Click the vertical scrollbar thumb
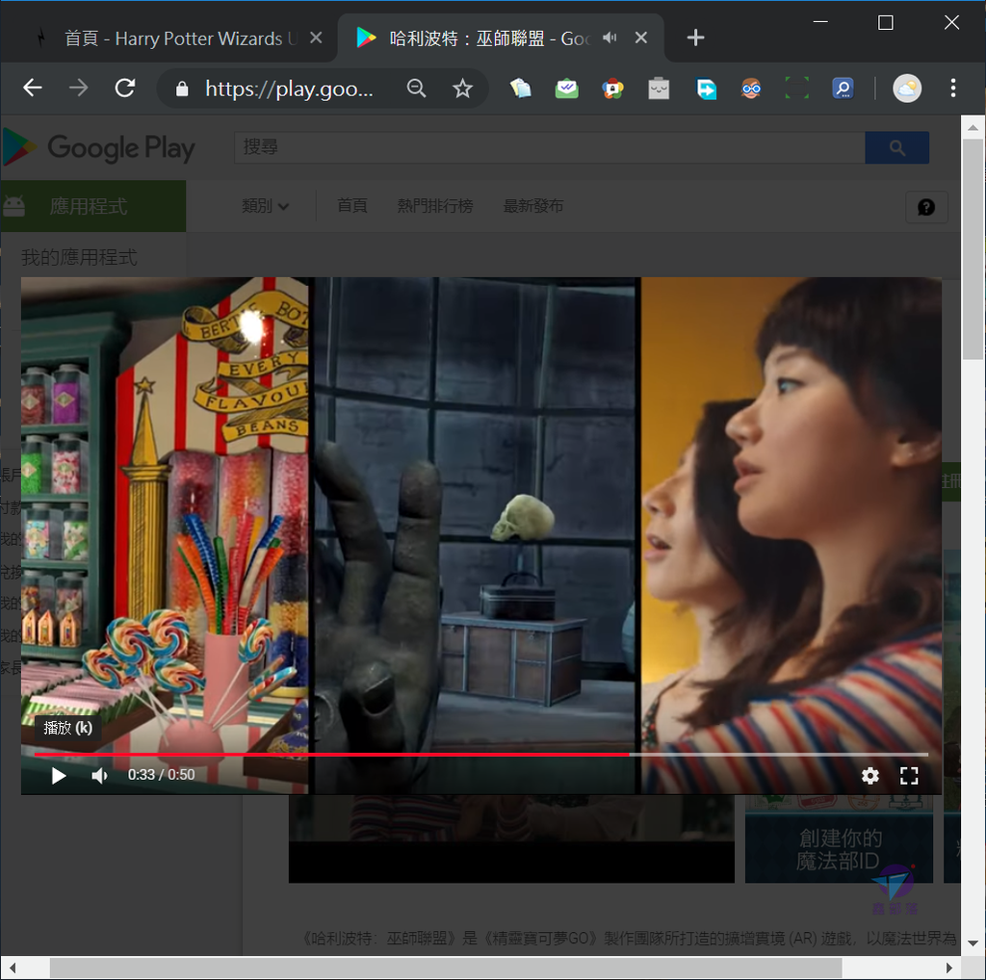The image size is (986, 980). [973, 248]
